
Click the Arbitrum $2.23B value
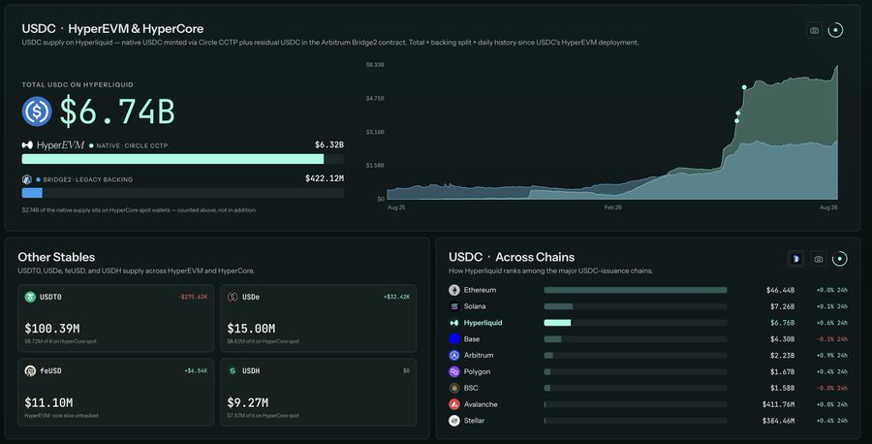pos(783,356)
